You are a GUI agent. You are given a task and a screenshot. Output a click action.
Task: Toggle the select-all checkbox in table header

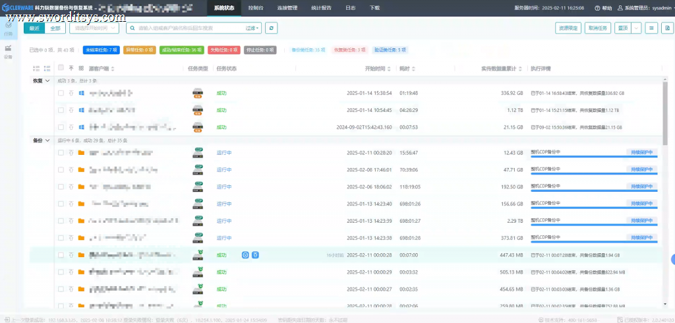coord(61,68)
